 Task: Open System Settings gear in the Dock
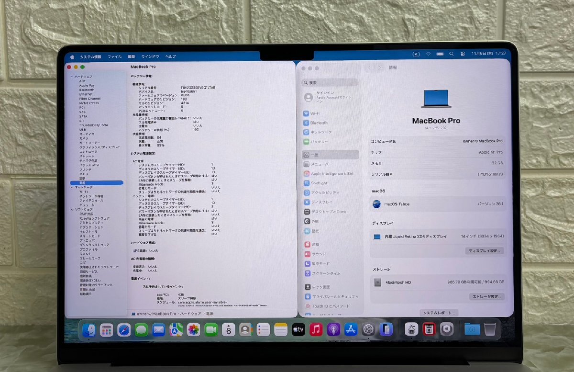(x=368, y=329)
